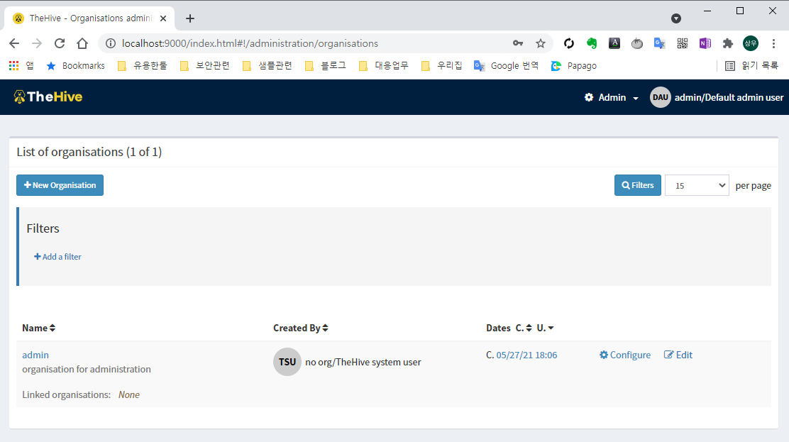Open saved password key icon

tap(518, 43)
